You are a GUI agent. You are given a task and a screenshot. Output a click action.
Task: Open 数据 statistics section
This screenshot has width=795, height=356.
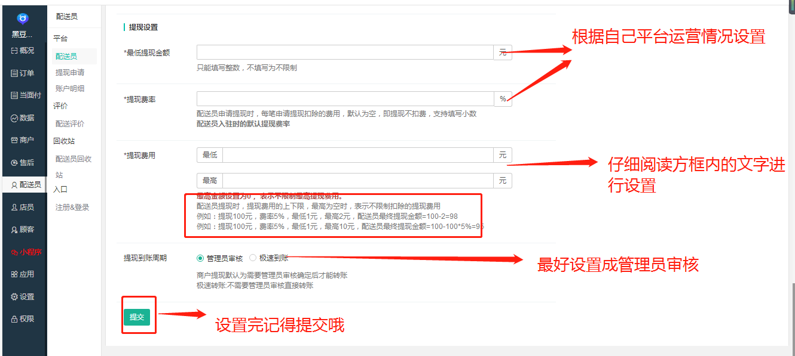pos(23,118)
